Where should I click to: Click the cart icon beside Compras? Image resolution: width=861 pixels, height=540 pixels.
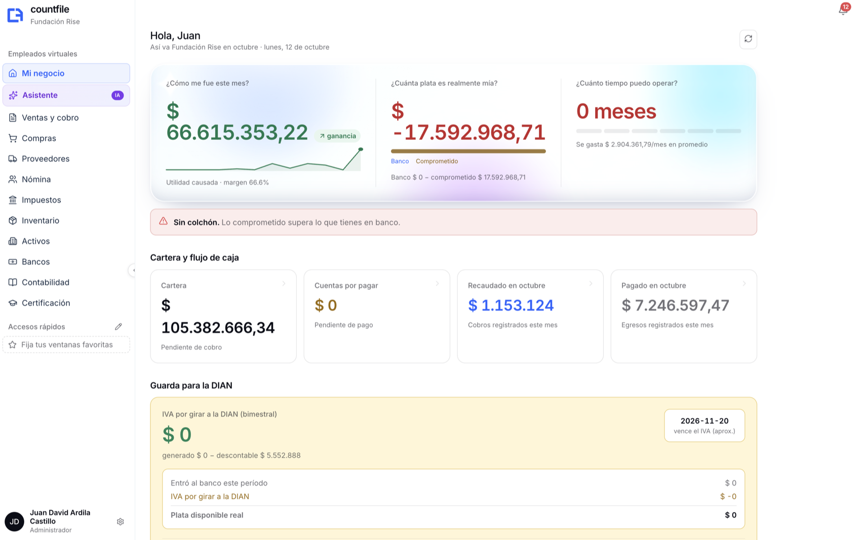pyautogui.click(x=13, y=138)
